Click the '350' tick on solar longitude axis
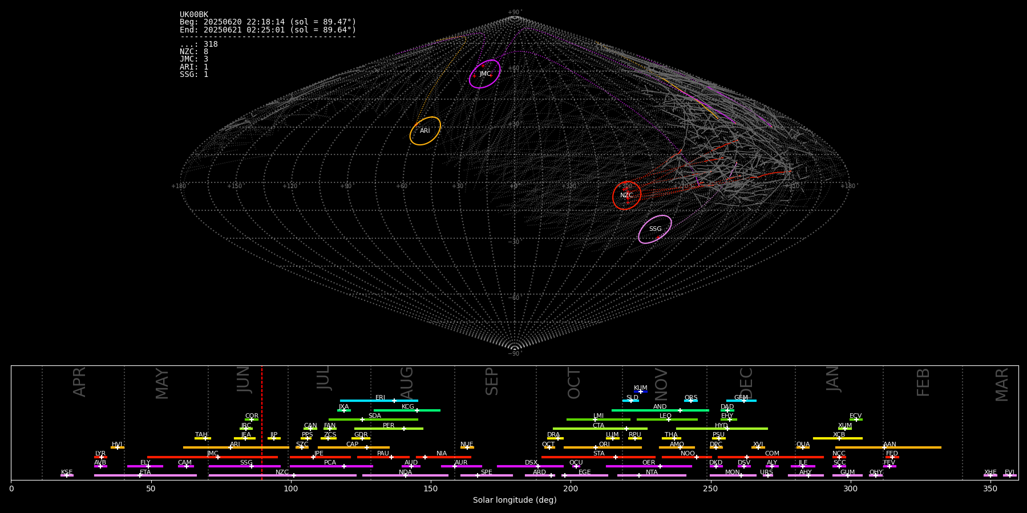The width and height of the screenshot is (1027, 513). click(x=990, y=488)
